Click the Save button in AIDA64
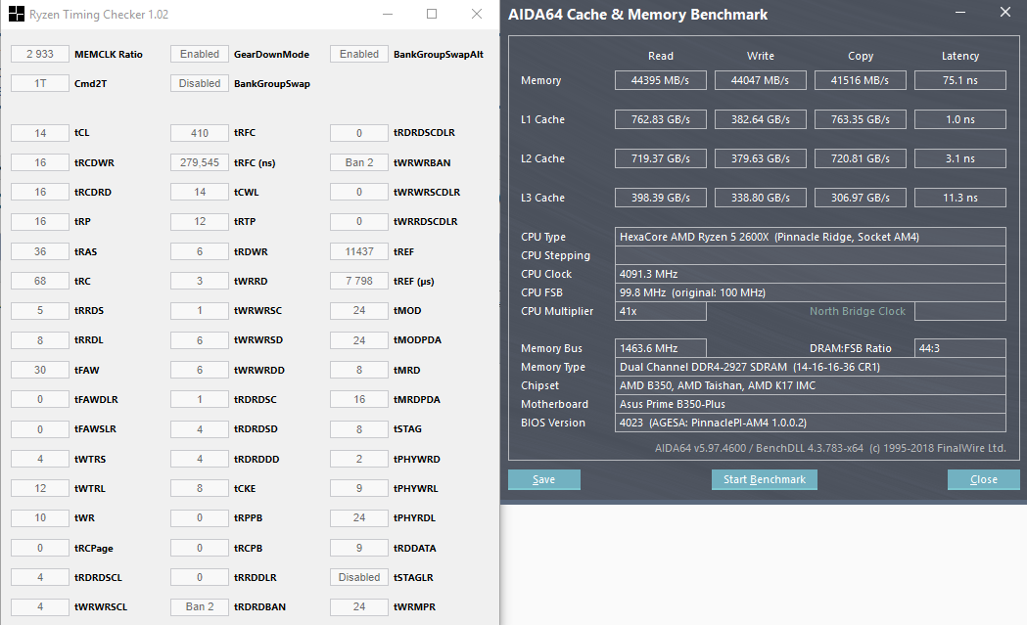 (x=543, y=479)
